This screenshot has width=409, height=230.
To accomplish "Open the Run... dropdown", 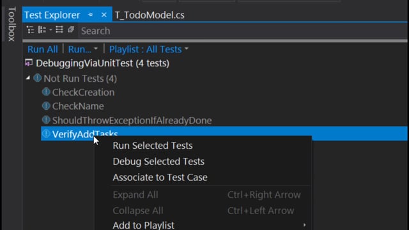I will [82, 49].
